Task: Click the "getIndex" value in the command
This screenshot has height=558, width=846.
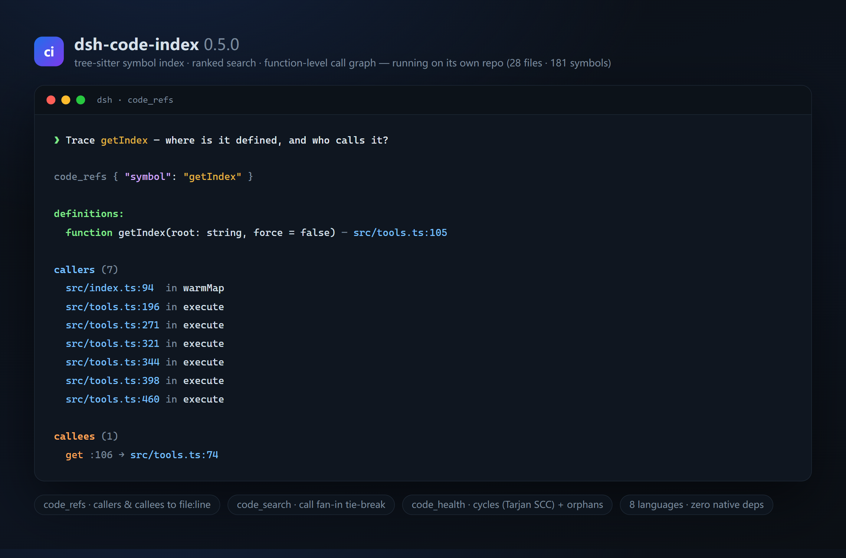Action: point(212,177)
